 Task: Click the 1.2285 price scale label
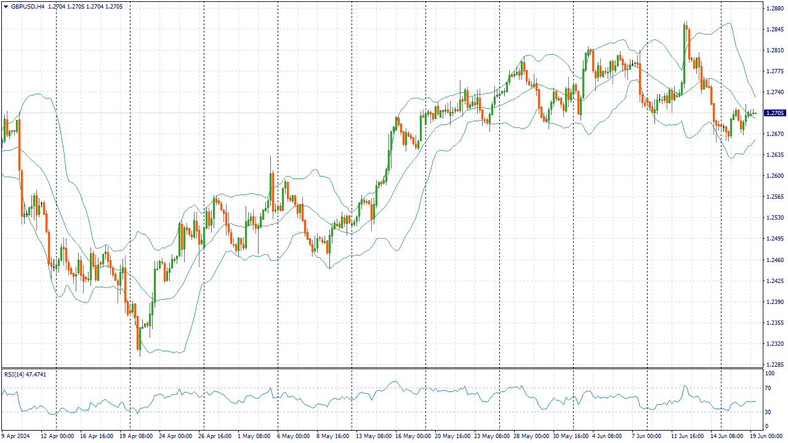[x=774, y=365]
